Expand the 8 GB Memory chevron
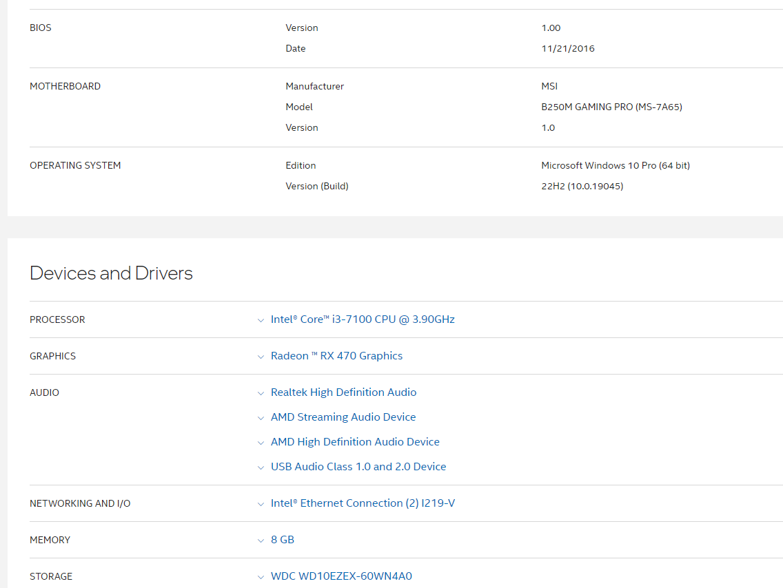The height and width of the screenshot is (588, 783). click(x=261, y=540)
